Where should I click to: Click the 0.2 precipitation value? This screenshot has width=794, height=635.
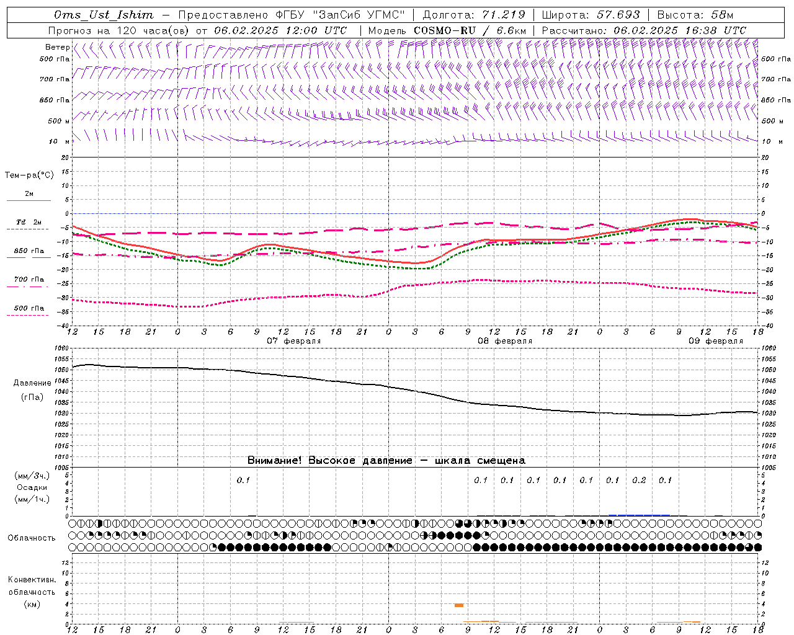click(x=639, y=480)
